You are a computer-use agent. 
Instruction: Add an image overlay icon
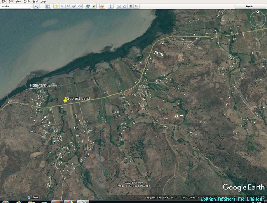click(x=74, y=6)
